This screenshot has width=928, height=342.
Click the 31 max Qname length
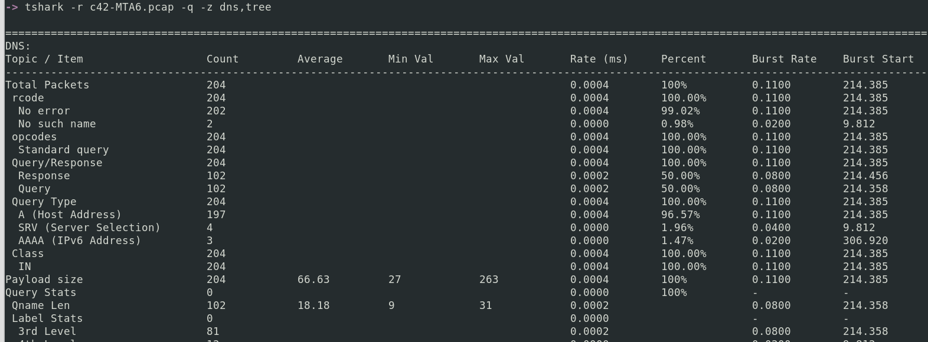click(x=486, y=305)
